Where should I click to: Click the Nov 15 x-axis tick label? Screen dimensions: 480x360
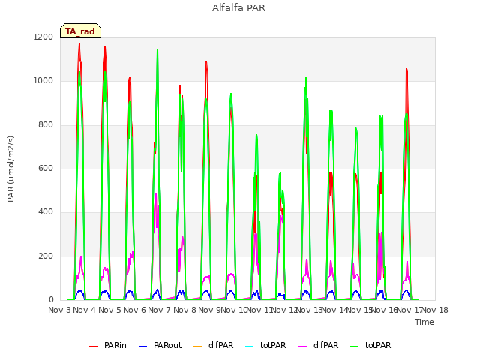[x=360, y=310]
